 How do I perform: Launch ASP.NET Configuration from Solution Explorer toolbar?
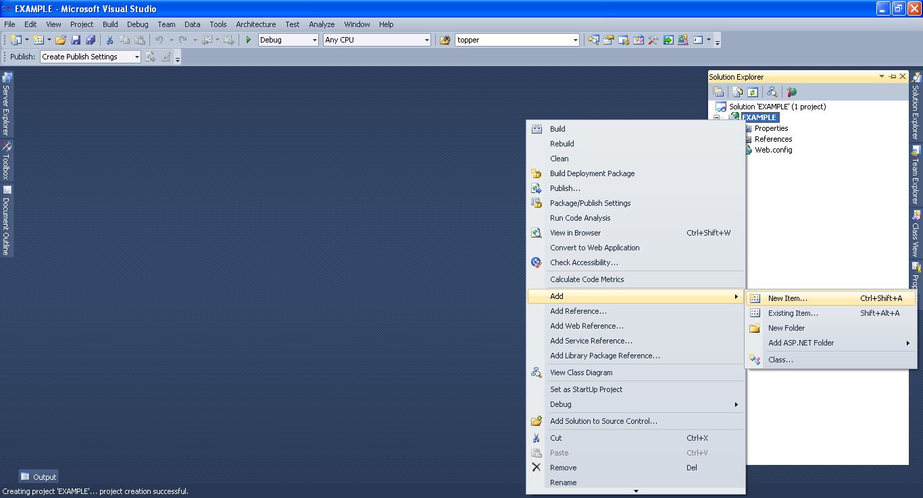(x=791, y=92)
